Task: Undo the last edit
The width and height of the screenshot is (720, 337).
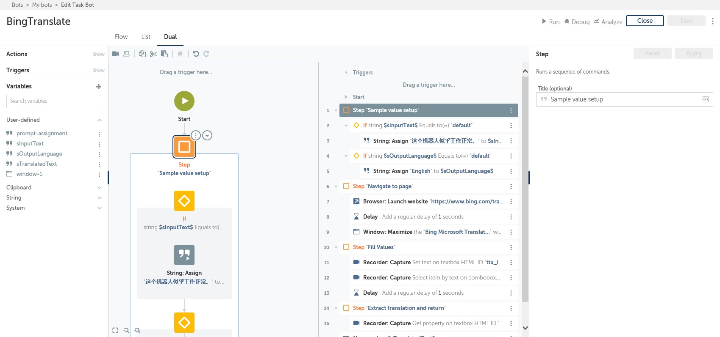Action: click(196, 54)
